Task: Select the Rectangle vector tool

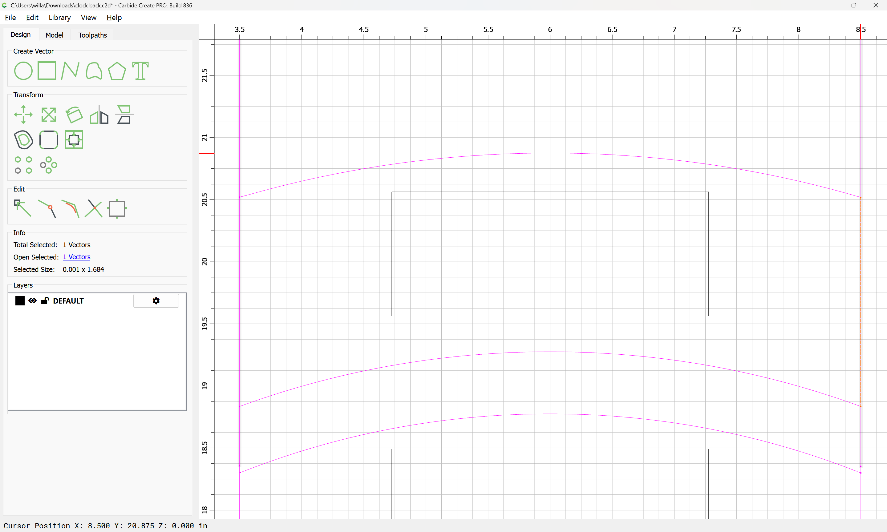Action: click(x=47, y=71)
